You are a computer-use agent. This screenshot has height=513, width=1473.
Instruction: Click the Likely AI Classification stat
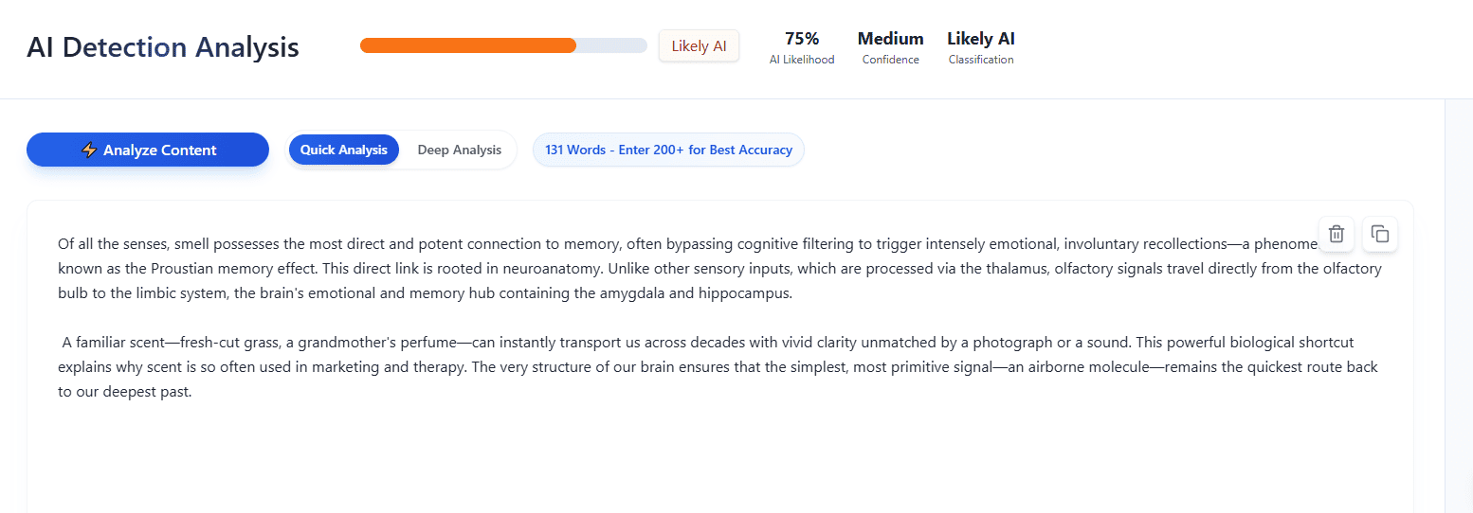(981, 47)
